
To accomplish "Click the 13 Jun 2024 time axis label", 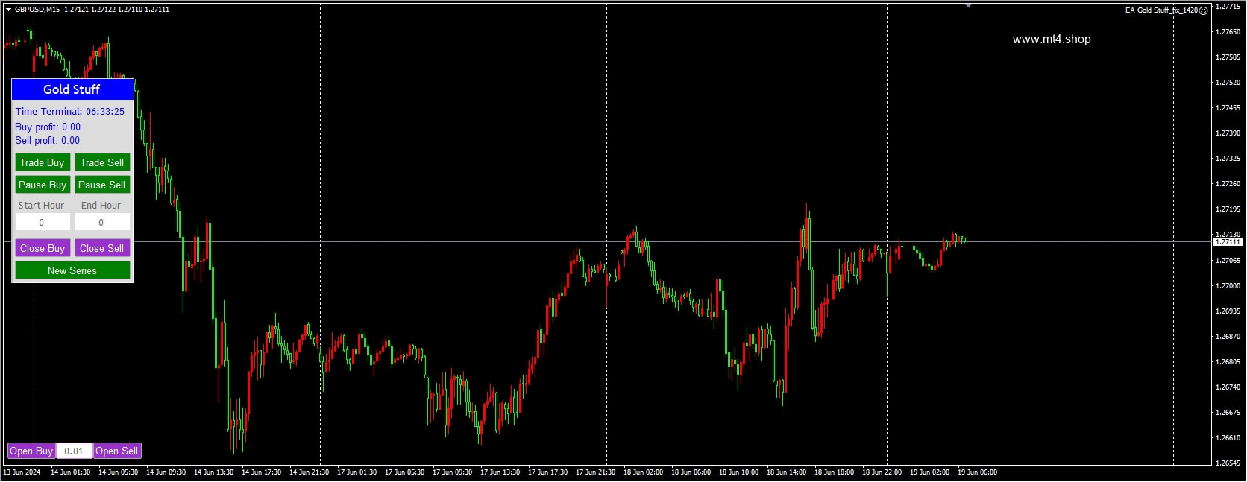I will tap(22, 472).
